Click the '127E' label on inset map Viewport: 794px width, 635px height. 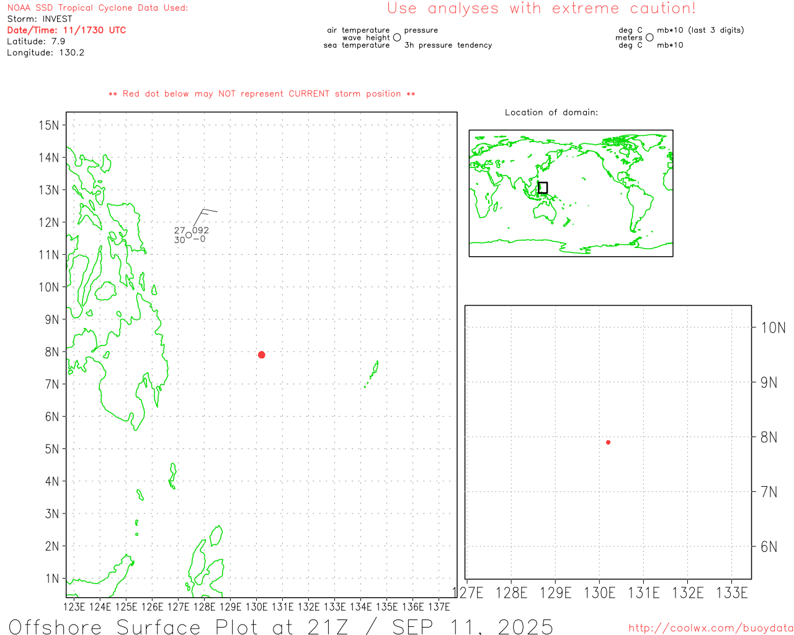click(x=467, y=593)
